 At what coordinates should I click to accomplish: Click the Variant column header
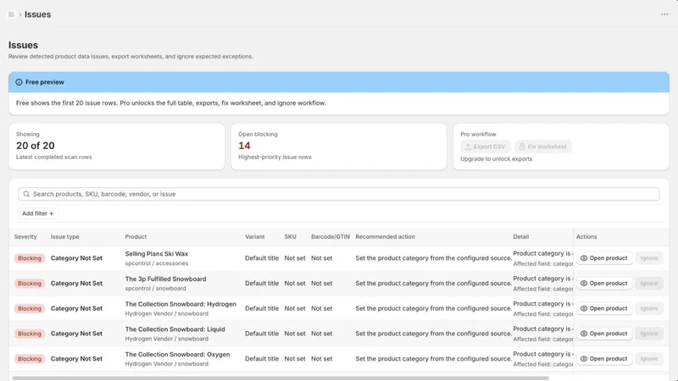255,237
